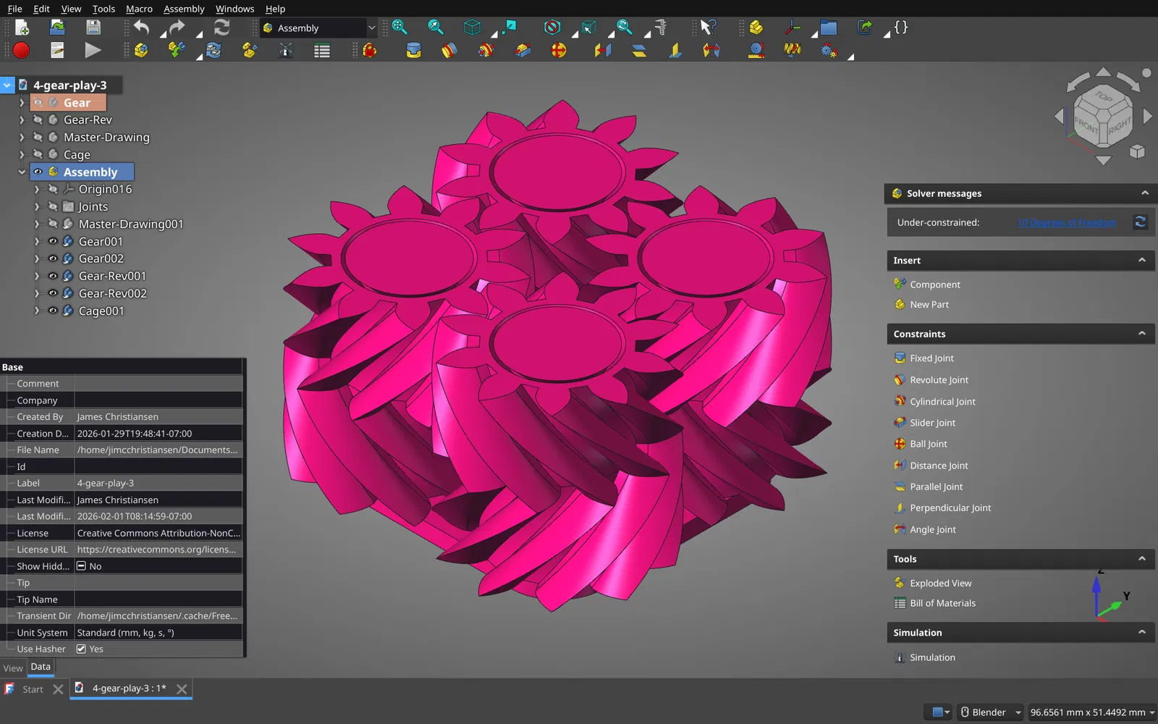Viewport: 1158px width, 724px height.
Task: Click the Label property value field
Action: 158,483
